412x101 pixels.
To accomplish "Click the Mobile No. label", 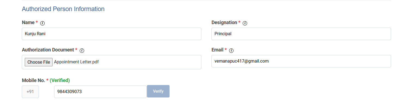I will click(x=33, y=80).
